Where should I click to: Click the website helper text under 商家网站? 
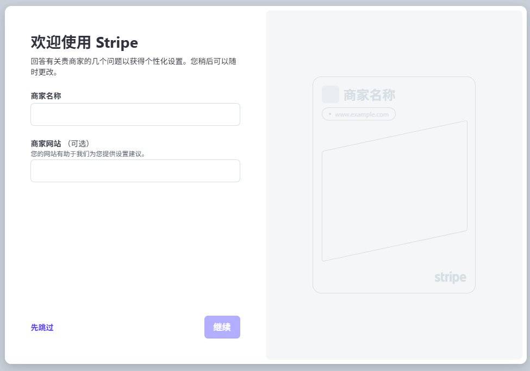(x=88, y=153)
